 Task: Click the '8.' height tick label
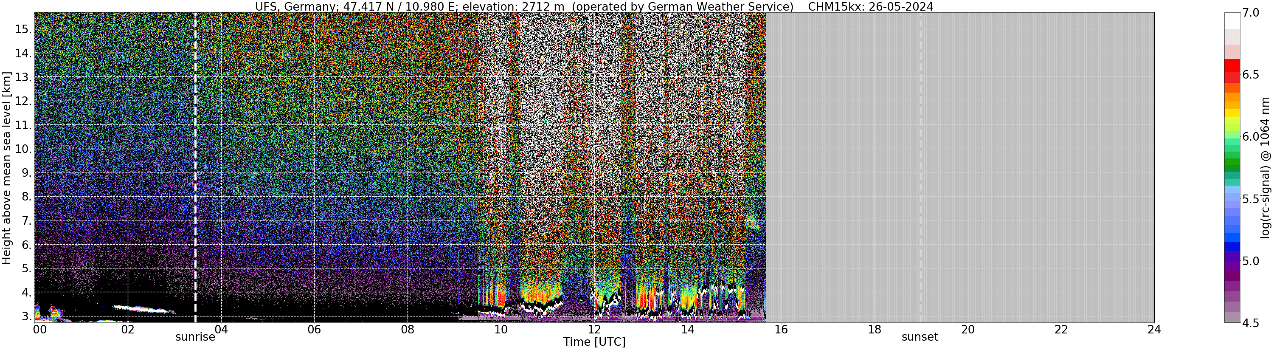click(x=26, y=197)
